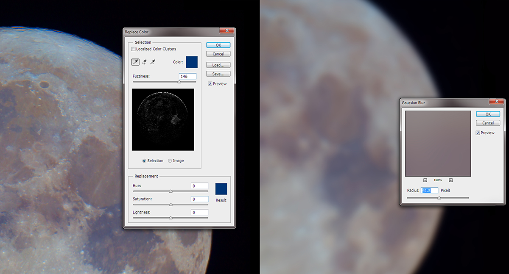Click Cancel in Replace Color dialog
Image resolution: width=509 pixels, height=274 pixels.
coord(218,54)
